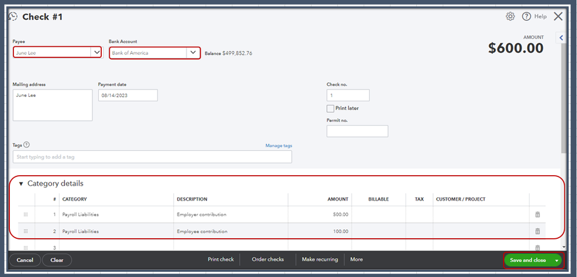
Task: Collapse the Category details section
Action: coord(21,183)
